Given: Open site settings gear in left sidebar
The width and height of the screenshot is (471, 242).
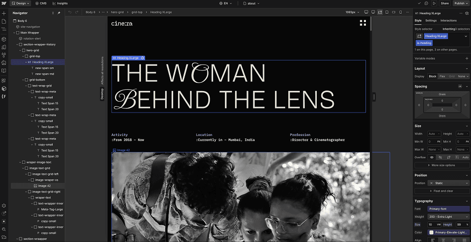Looking at the screenshot, I should click(4, 206).
